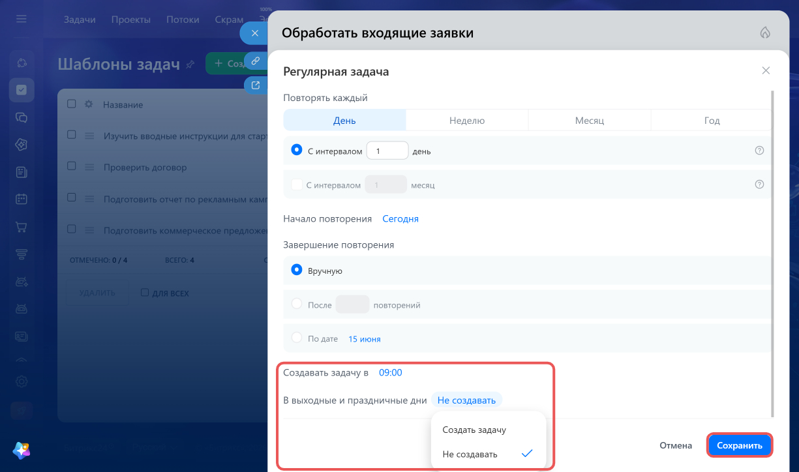
Task: Select the 'Вручную' completion radio button
Action: pyautogui.click(x=297, y=270)
